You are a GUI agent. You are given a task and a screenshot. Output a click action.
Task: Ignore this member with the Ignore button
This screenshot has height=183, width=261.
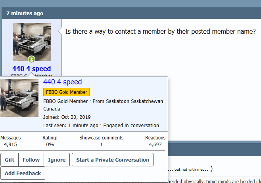click(x=57, y=160)
